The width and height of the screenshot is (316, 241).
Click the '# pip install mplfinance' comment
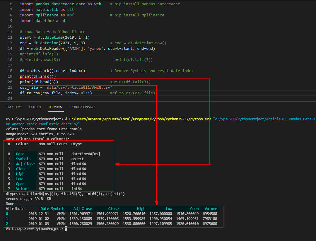click(137, 15)
